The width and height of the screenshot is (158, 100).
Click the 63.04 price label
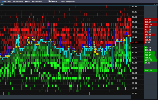134,27
